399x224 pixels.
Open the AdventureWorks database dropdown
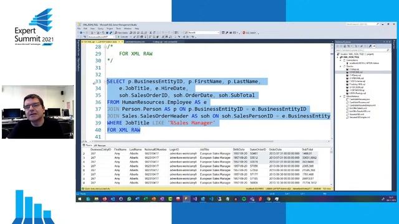113,37
